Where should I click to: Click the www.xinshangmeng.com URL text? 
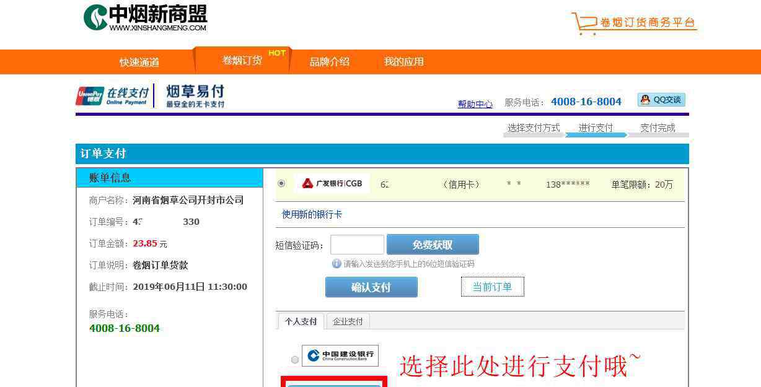[158, 28]
